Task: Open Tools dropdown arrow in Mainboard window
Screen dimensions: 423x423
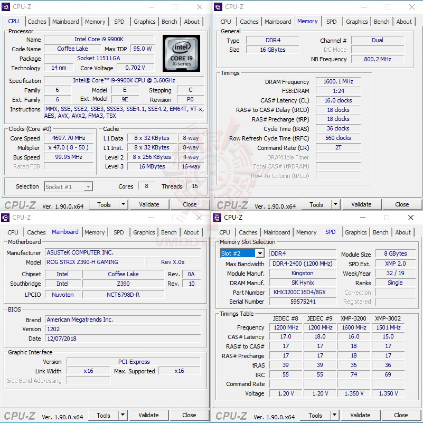Action: 123,415
